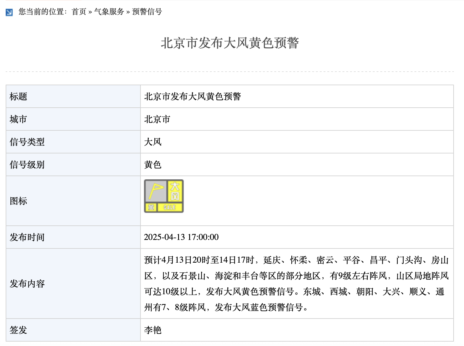464x346 pixels.
Task: Click the signer name 李艳
Action: pyautogui.click(x=153, y=330)
